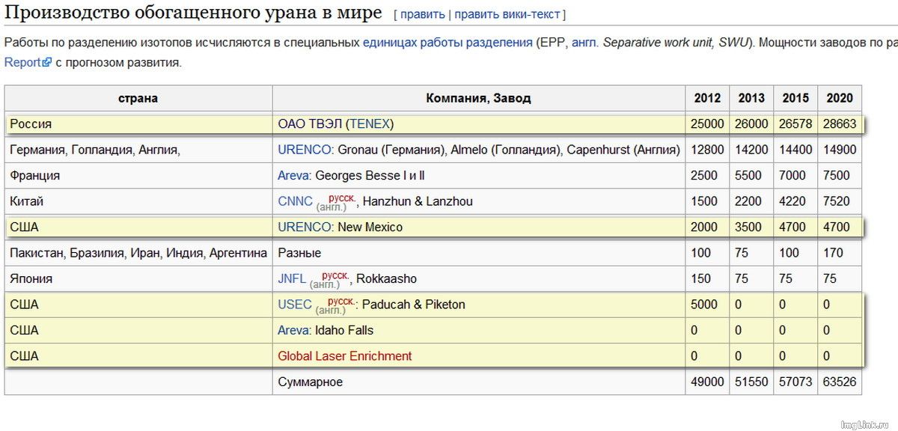Click the red "русск." link next to USEC

(341, 301)
